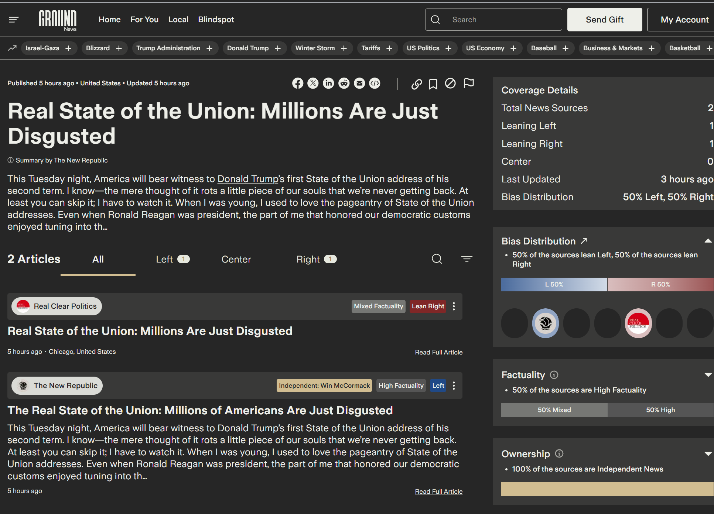Bookmark this story
The height and width of the screenshot is (514, 714).
coord(433,84)
